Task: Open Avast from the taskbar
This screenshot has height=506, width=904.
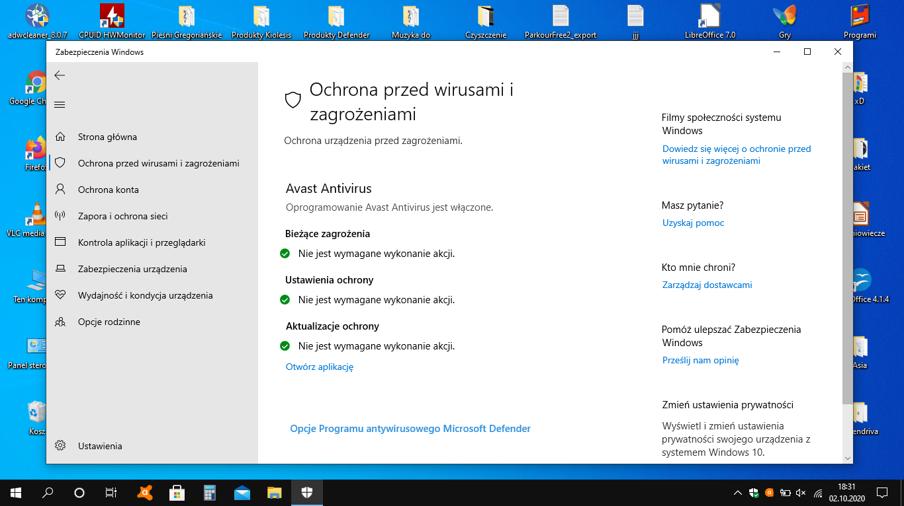Action: [145, 493]
